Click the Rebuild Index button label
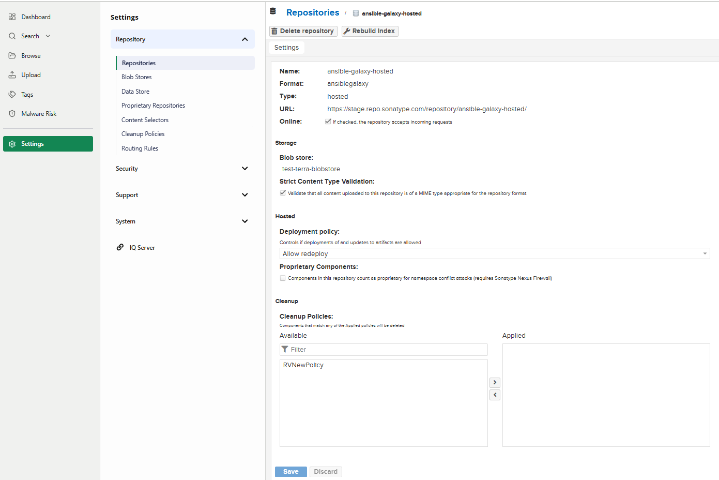The image size is (719, 480). click(374, 31)
